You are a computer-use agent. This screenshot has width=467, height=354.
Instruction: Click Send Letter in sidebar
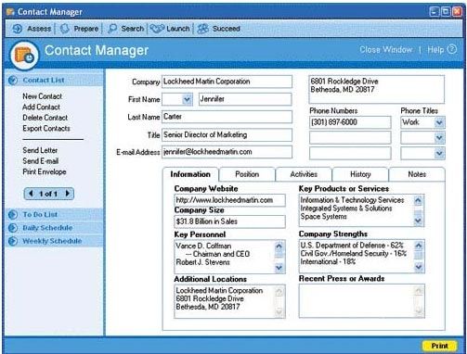pyautogui.click(x=40, y=150)
